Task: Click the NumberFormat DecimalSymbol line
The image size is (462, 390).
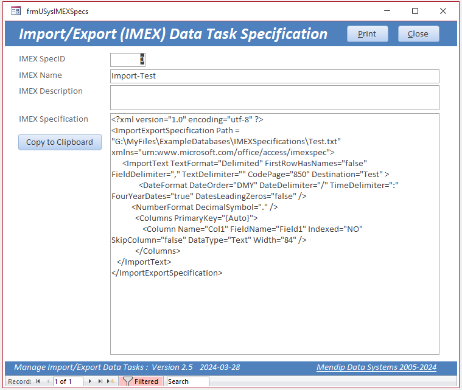Action: pos(205,207)
